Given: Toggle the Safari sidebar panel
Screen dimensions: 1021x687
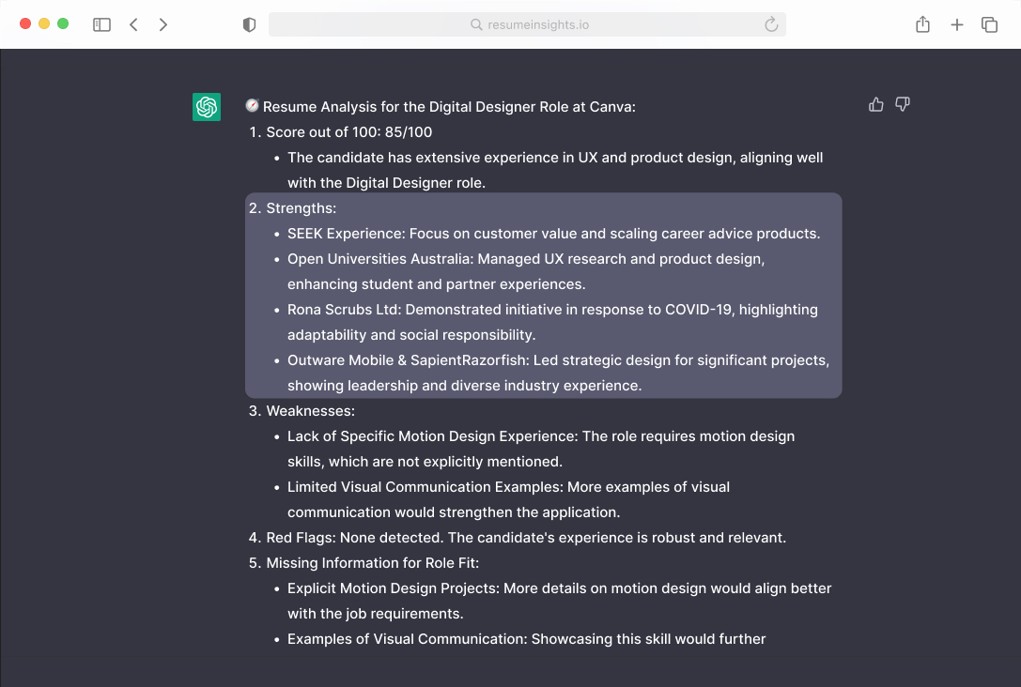Looking at the screenshot, I should (101, 25).
